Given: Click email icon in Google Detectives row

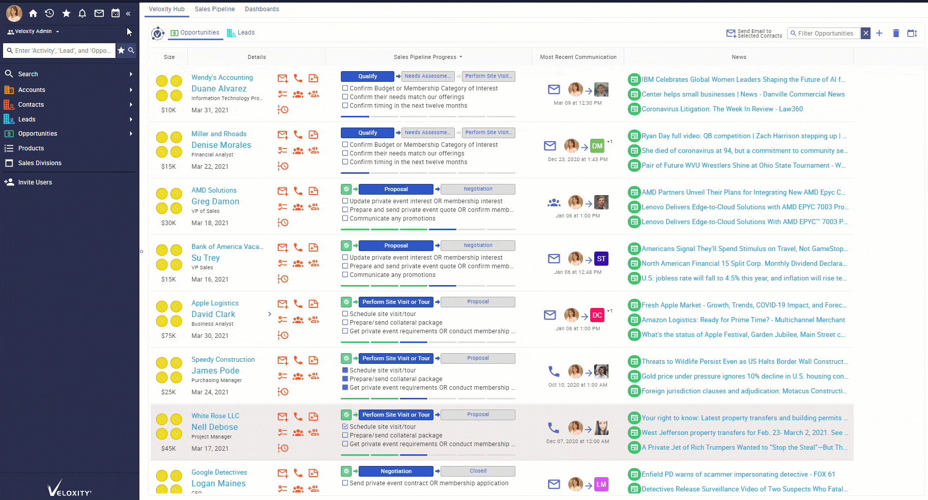Looking at the screenshot, I should (283, 473).
